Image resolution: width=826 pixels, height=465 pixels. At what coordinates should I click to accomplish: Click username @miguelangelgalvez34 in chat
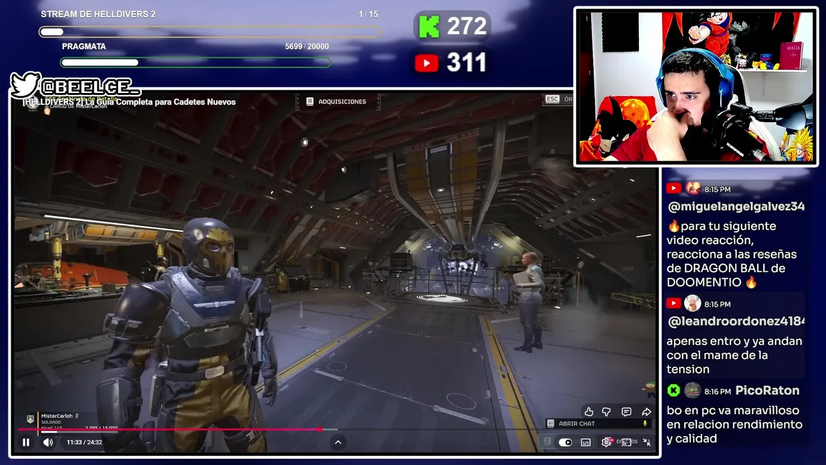(x=736, y=207)
